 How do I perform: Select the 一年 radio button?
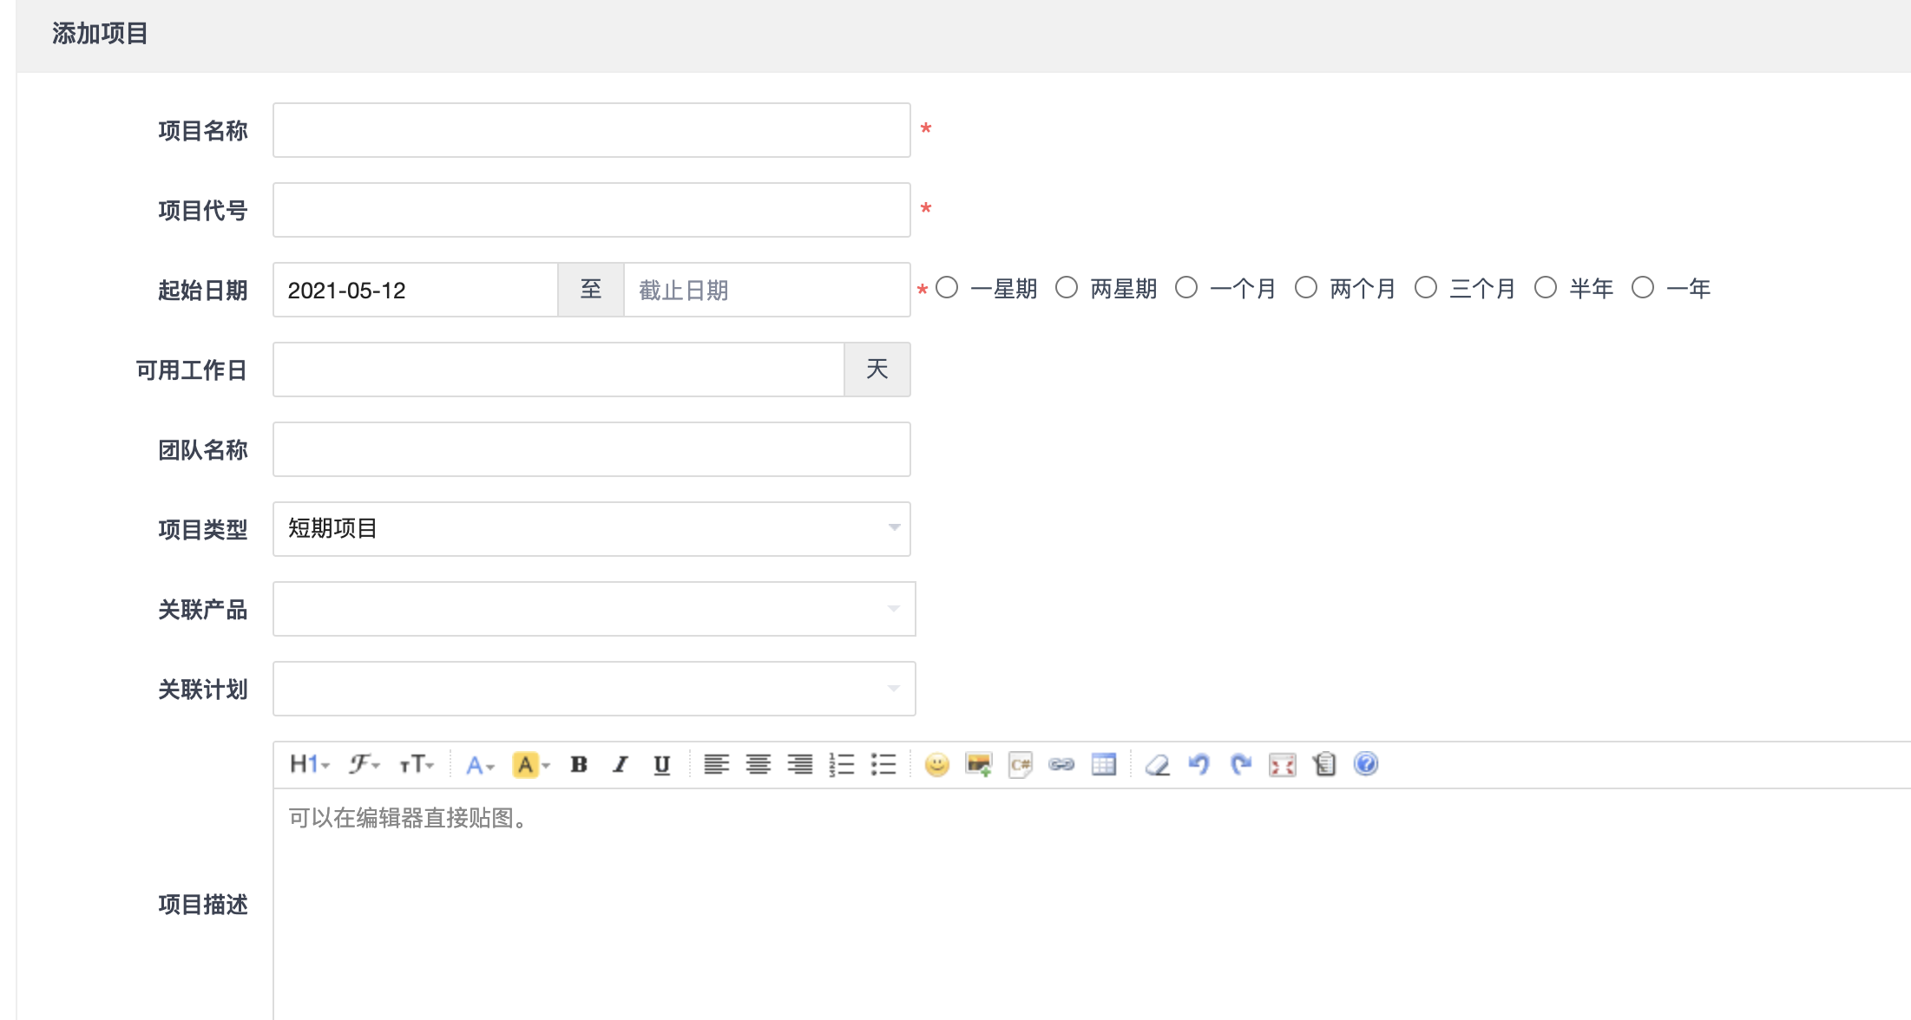click(1643, 288)
